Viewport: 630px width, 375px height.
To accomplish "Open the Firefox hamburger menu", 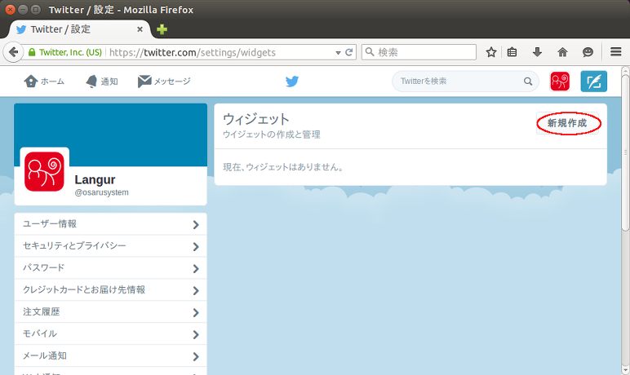I will click(x=616, y=52).
